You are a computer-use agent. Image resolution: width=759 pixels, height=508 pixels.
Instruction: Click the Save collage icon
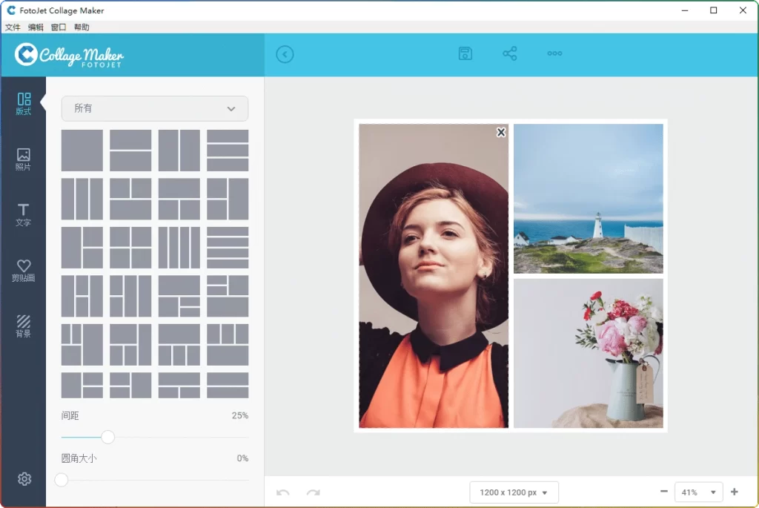tap(465, 53)
